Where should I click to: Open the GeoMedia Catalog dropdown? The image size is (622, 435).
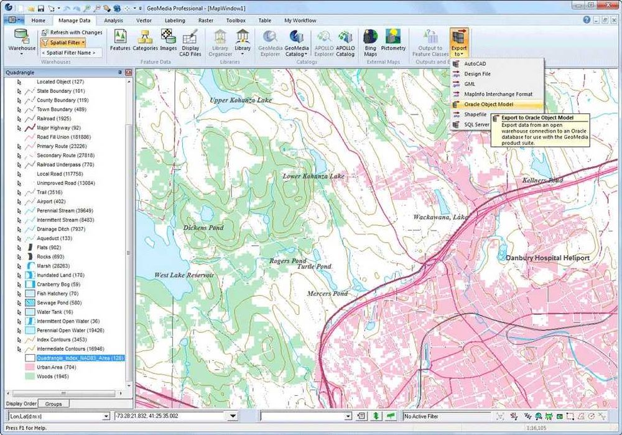(x=305, y=54)
